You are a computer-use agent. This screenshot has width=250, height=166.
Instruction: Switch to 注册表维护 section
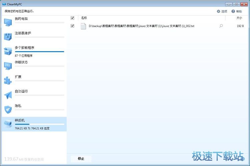[x=23, y=33]
